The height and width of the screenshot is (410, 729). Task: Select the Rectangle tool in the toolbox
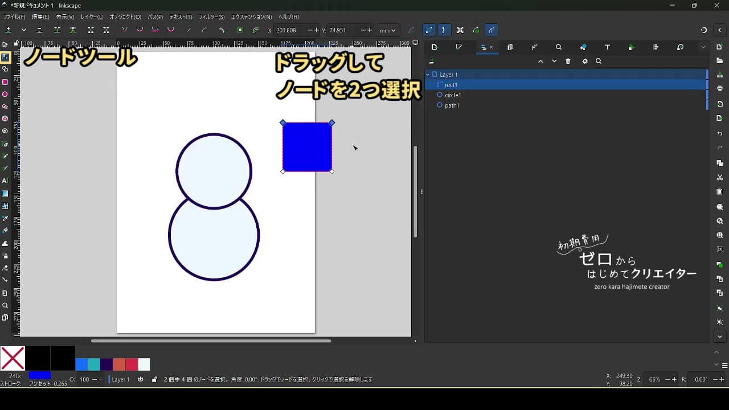[x=5, y=82]
